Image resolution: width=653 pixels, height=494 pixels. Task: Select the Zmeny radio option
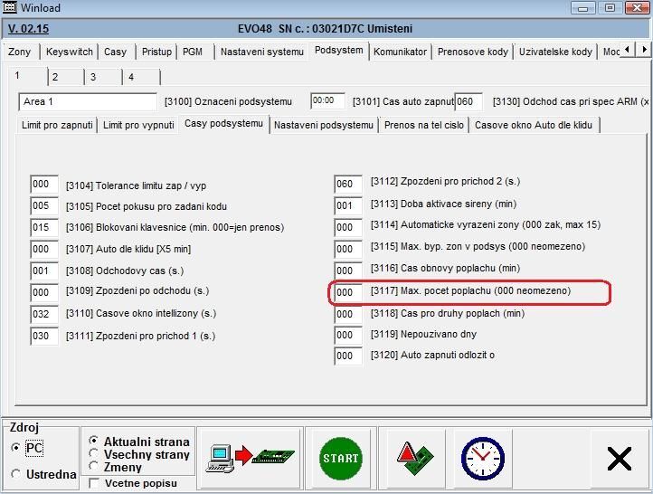click(94, 467)
